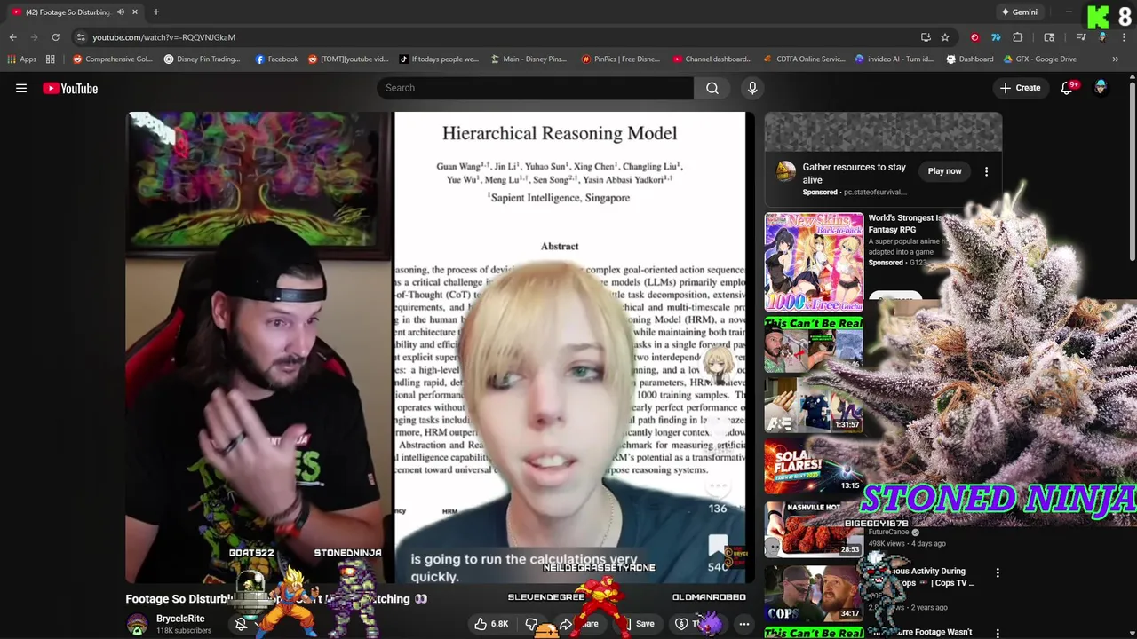
Task: Open options for the Gather resources ad
Action: point(986,171)
